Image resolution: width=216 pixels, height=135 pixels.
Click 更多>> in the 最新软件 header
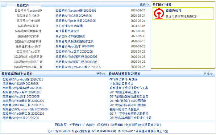144,4
